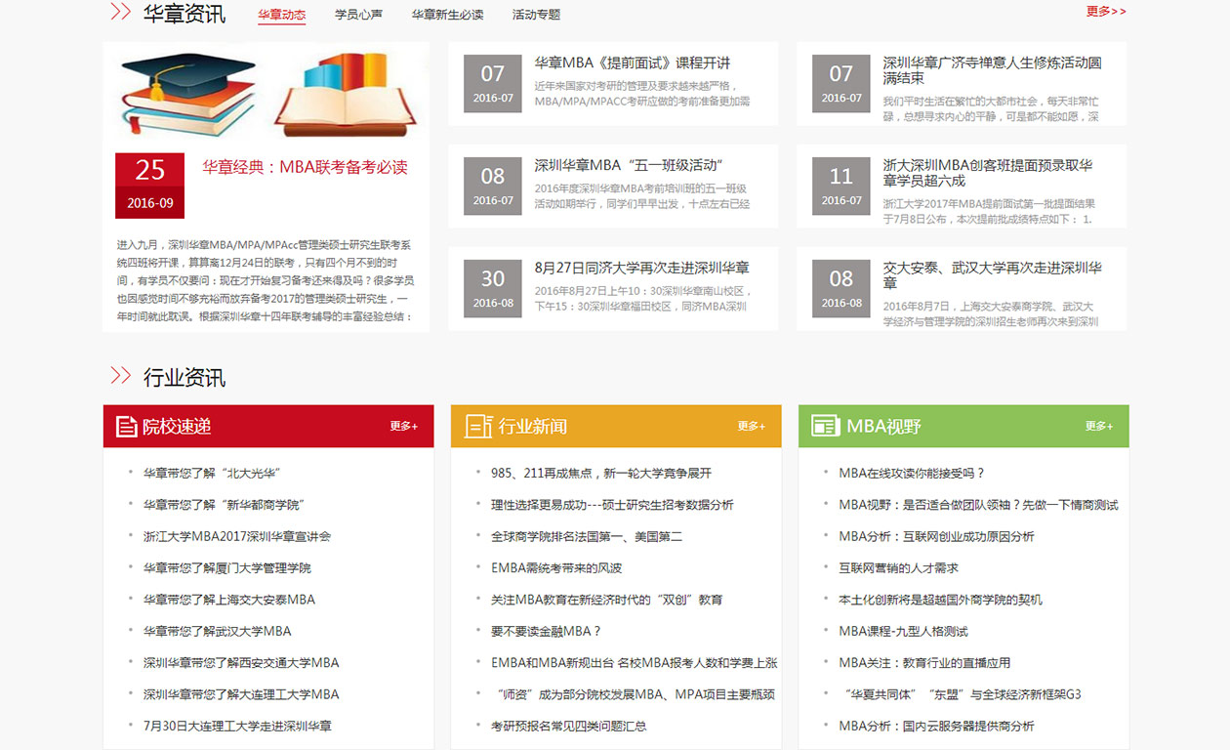Open 华章带您了解上海交大安泰MBA
1230x750 pixels.
tap(229, 600)
